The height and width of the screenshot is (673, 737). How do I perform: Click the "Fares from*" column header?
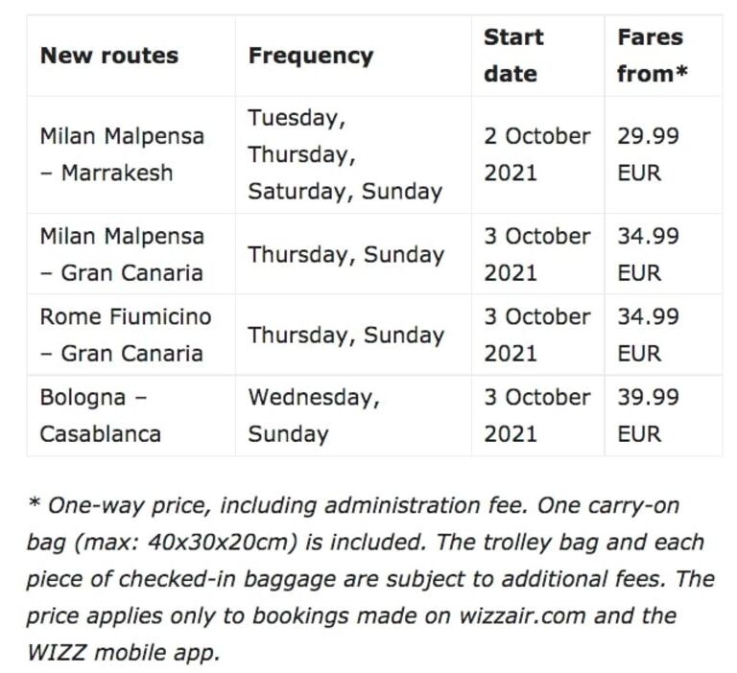(651, 56)
